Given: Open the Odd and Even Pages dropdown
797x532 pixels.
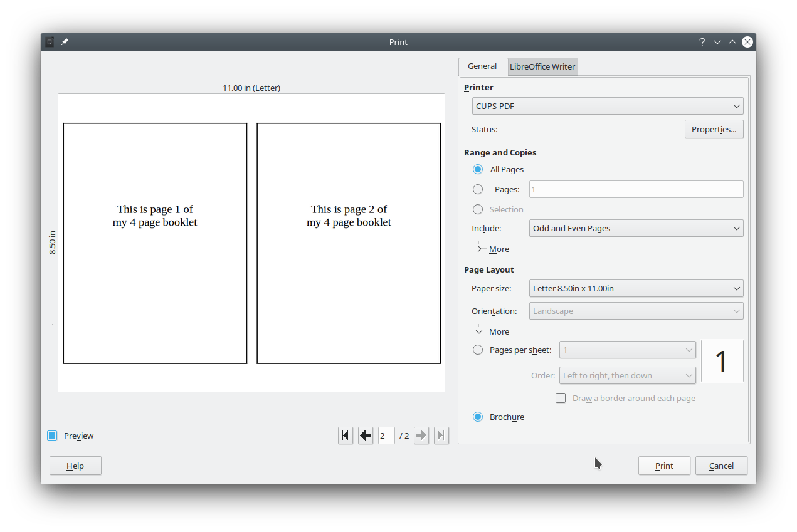Looking at the screenshot, I should coord(636,228).
